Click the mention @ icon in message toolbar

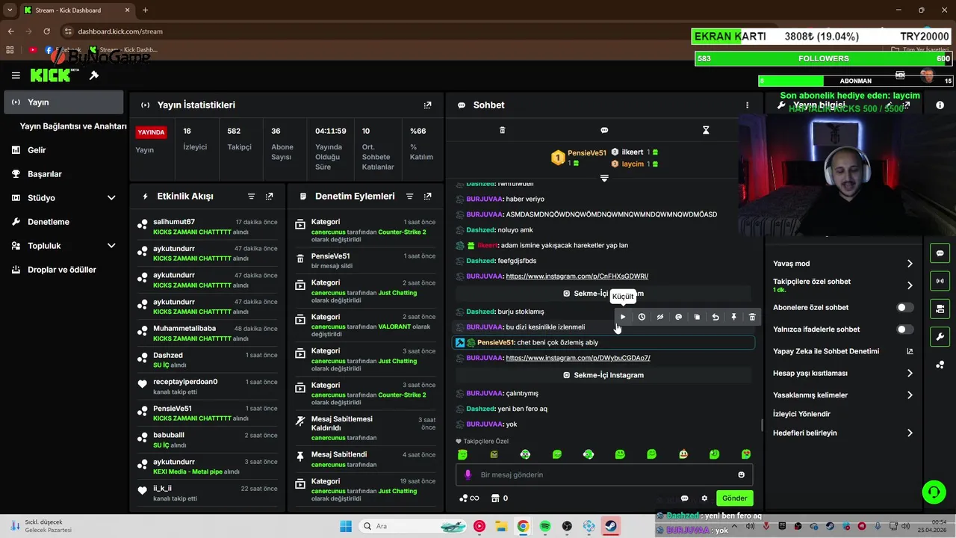click(678, 317)
